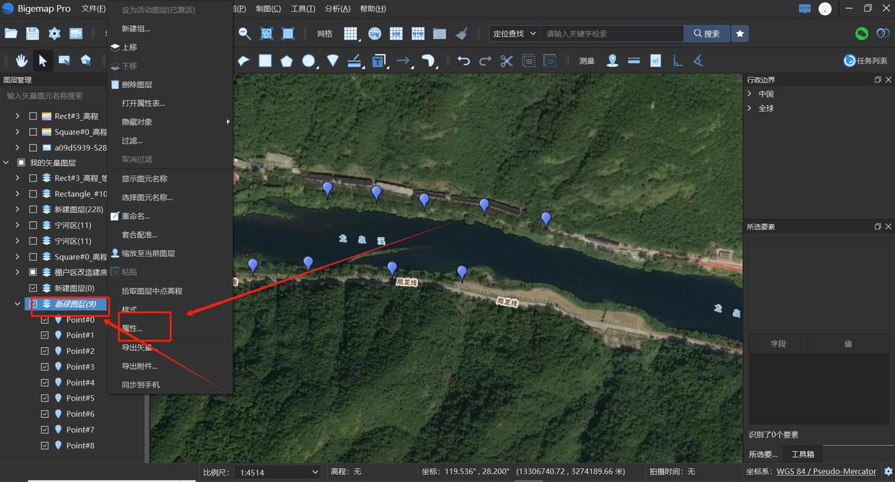Switch to the 工具箱 tab
The height and width of the screenshot is (482, 895).
(x=803, y=454)
